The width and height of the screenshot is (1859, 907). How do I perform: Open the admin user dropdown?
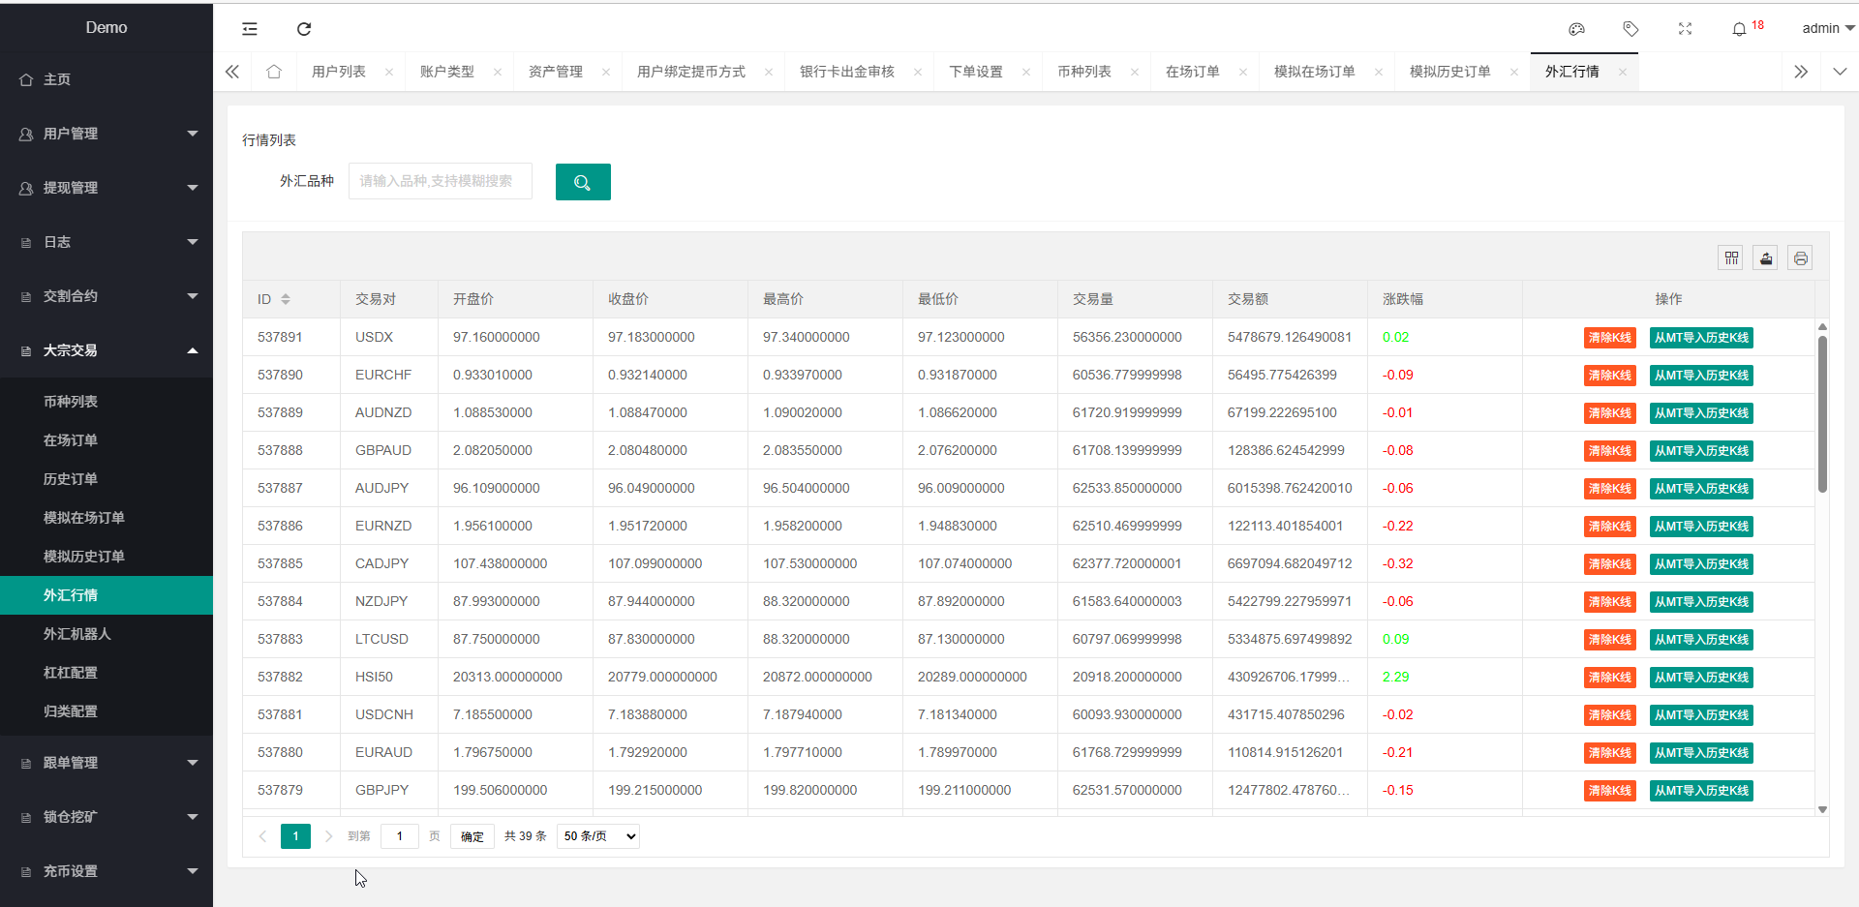click(x=1827, y=28)
